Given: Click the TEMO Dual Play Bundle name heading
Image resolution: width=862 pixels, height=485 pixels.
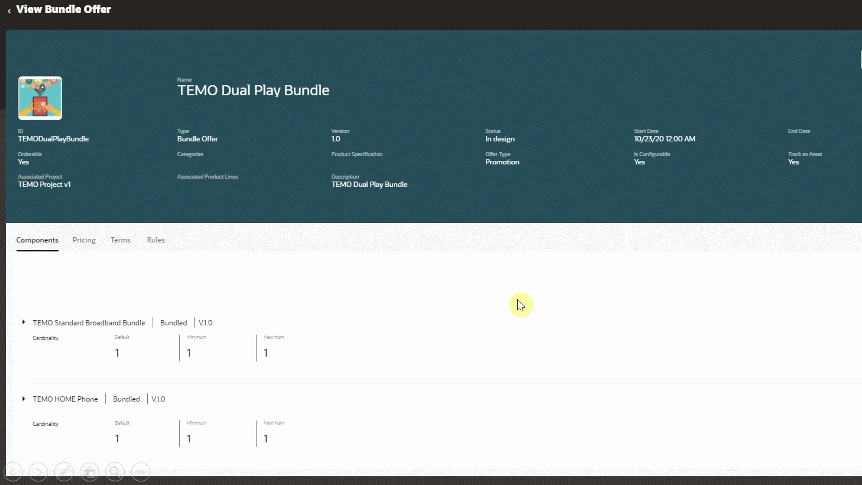Looking at the screenshot, I should tap(253, 90).
